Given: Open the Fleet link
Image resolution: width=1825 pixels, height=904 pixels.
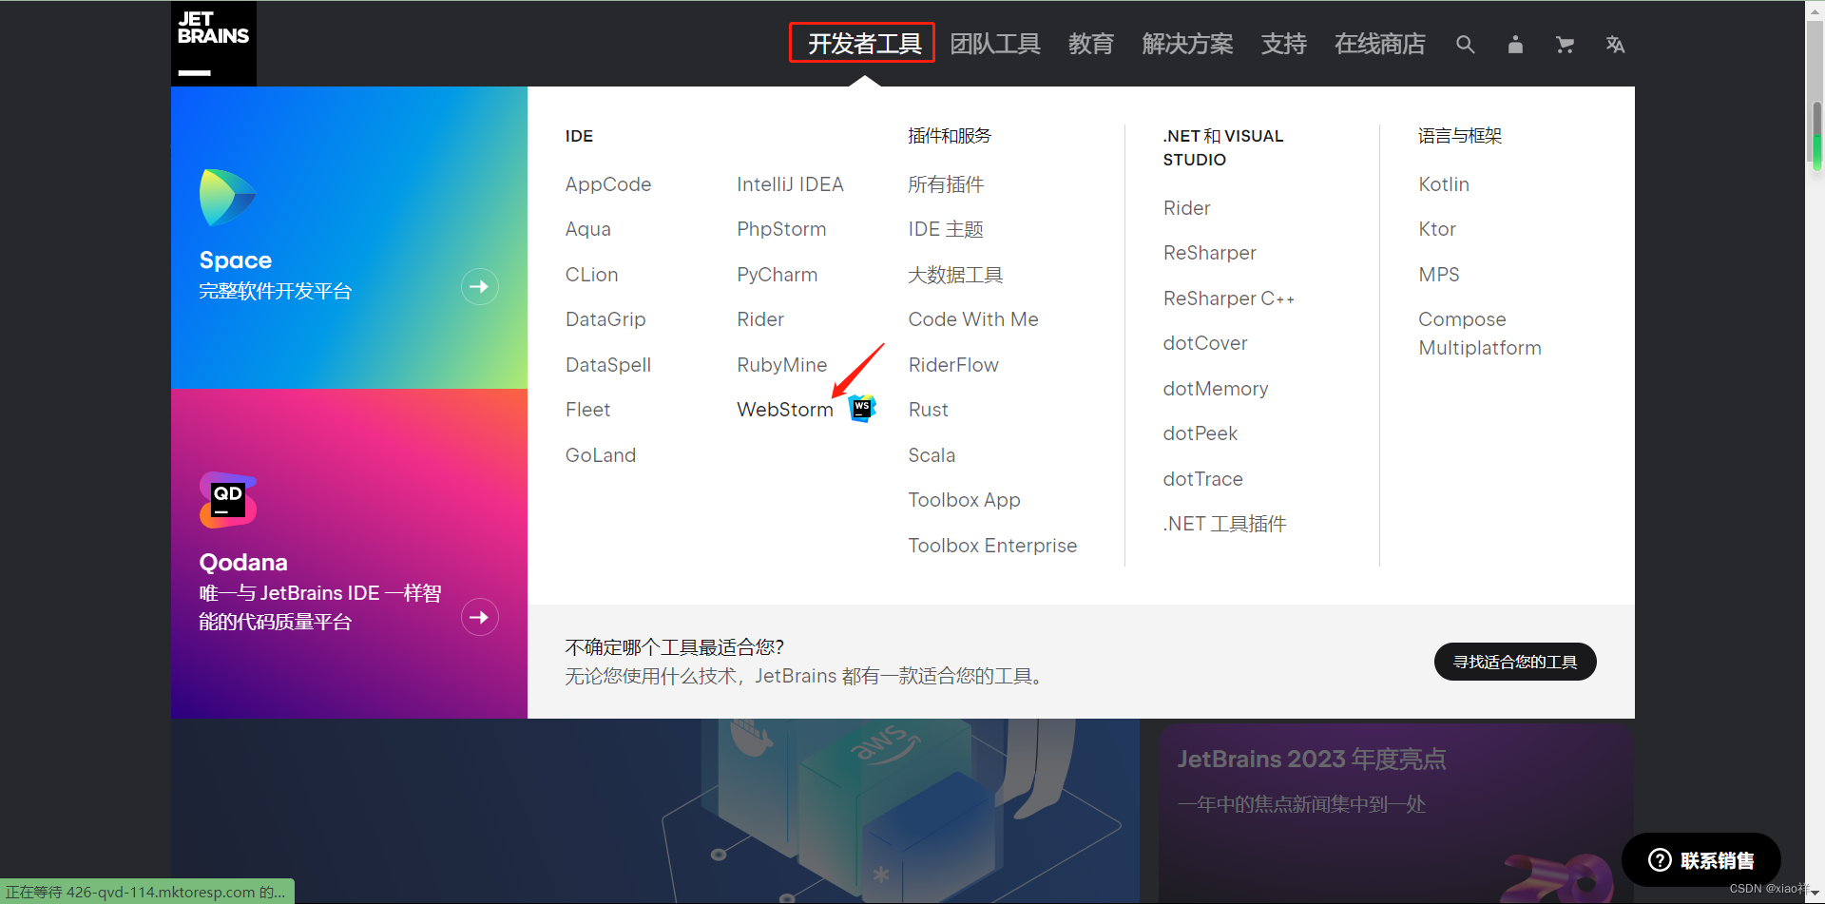Looking at the screenshot, I should point(587,410).
